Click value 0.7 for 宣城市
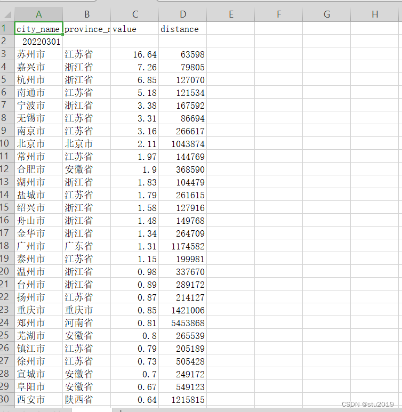The image size is (402, 412). pyautogui.click(x=135, y=374)
